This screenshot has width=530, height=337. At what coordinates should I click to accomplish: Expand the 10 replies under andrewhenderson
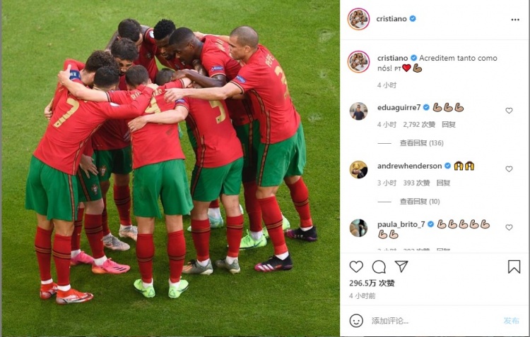click(420, 202)
